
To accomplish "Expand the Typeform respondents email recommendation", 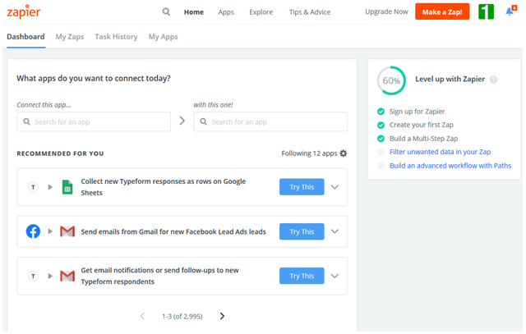I will (x=335, y=276).
